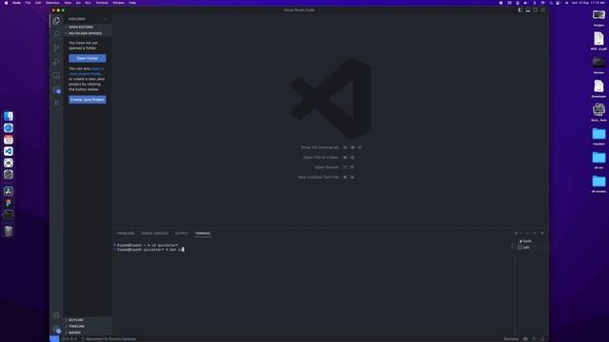Select the zsh terminal in list

pyautogui.click(x=531, y=247)
